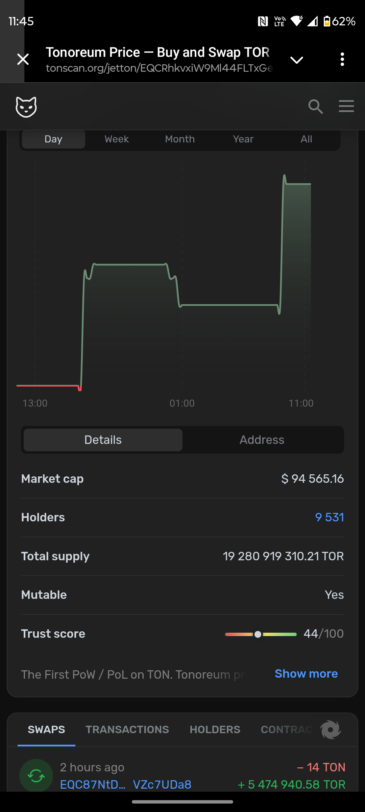Screen dimensions: 365x812
Task: Tap the Tonscan cat logo
Action: [26, 107]
